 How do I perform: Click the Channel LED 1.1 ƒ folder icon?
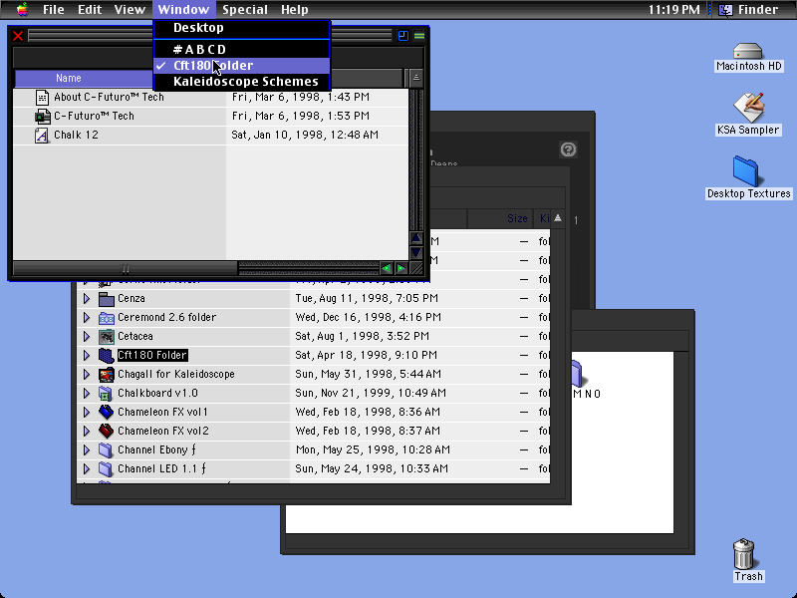[x=106, y=468]
